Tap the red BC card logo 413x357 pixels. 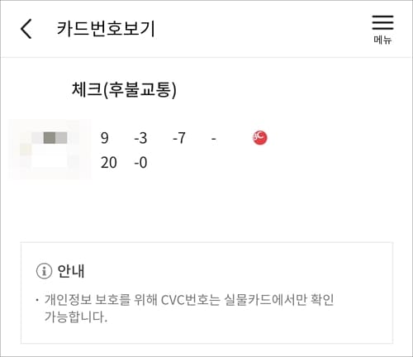(259, 138)
